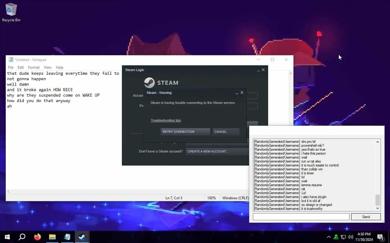Image resolution: width=390 pixels, height=243 pixels.
Task: Click the Notepad title bar document icon
Action: 11,60
